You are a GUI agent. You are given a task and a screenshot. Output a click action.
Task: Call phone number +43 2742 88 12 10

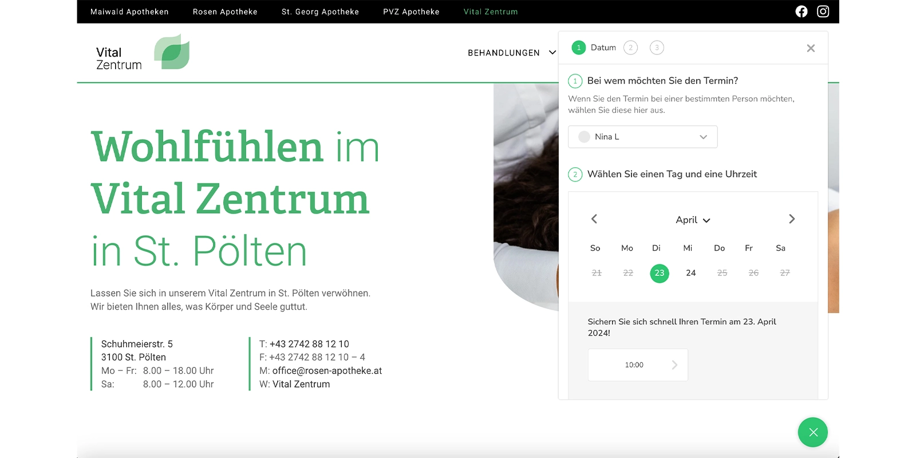309,344
